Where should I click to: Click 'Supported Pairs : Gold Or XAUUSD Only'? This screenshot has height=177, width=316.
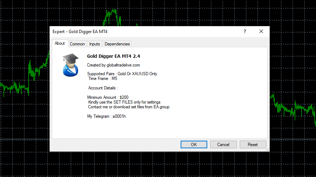[122, 74]
